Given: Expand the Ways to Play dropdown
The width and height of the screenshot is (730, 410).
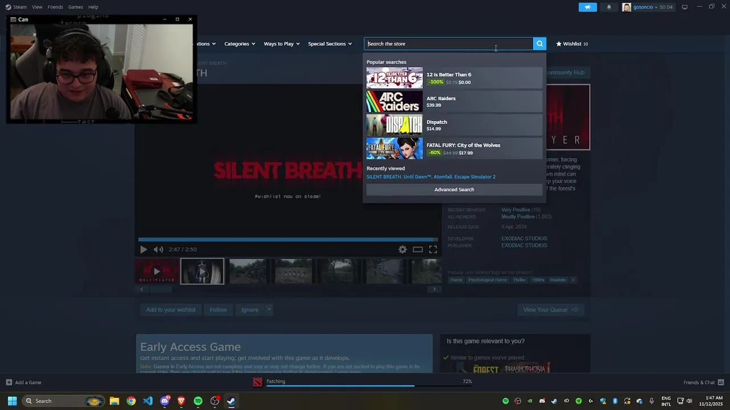Looking at the screenshot, I should coord(282,44).
